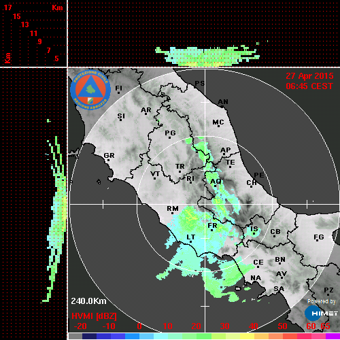The height and width of the screenshot is (340, 340).
Task: Click the city label FR
Action: (212, 226)
